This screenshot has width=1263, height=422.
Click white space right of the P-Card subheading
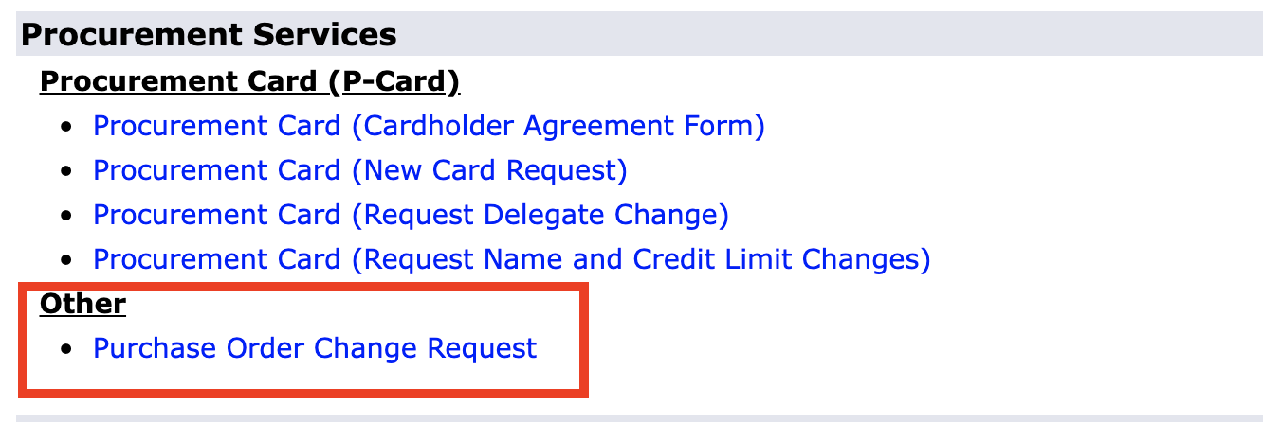tap(759, 82)
